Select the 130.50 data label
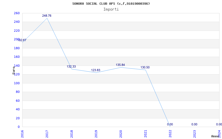The height and width of the screenshot is (139, 222). [145, 67]
